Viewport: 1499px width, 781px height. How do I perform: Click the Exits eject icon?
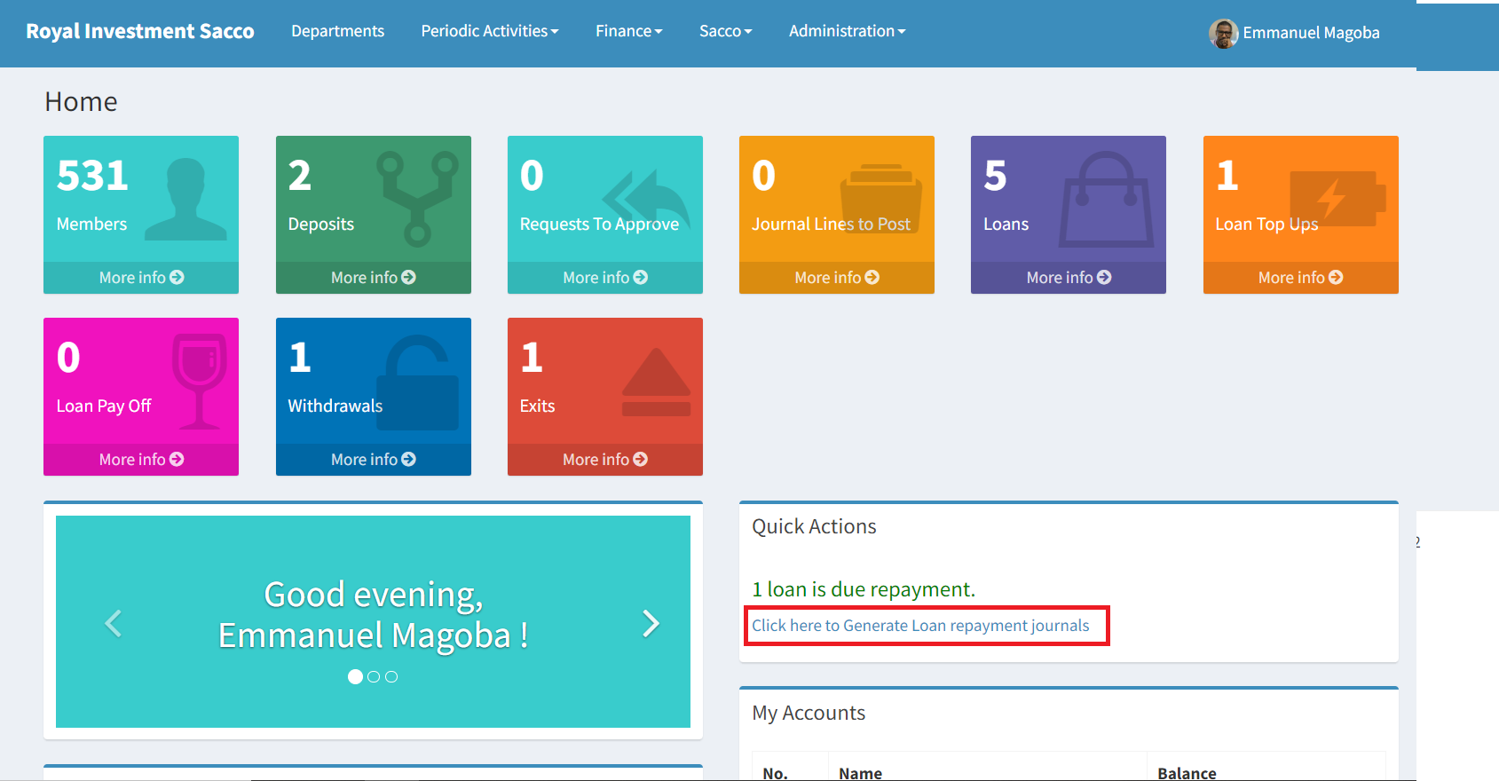tap(656, 383)
